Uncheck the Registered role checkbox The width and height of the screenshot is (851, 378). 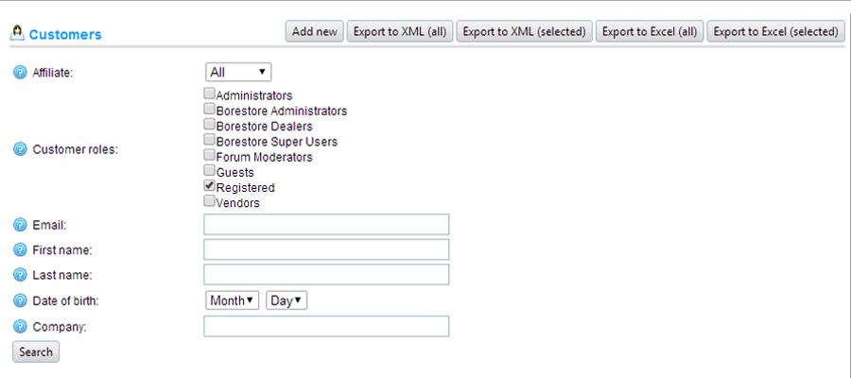click(x=210, y=185)
